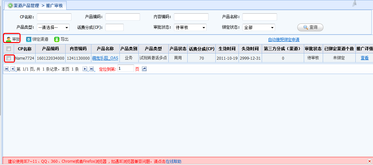Jump to last page arrow
The height and width of the screenshot is (165, 373).
91,69
